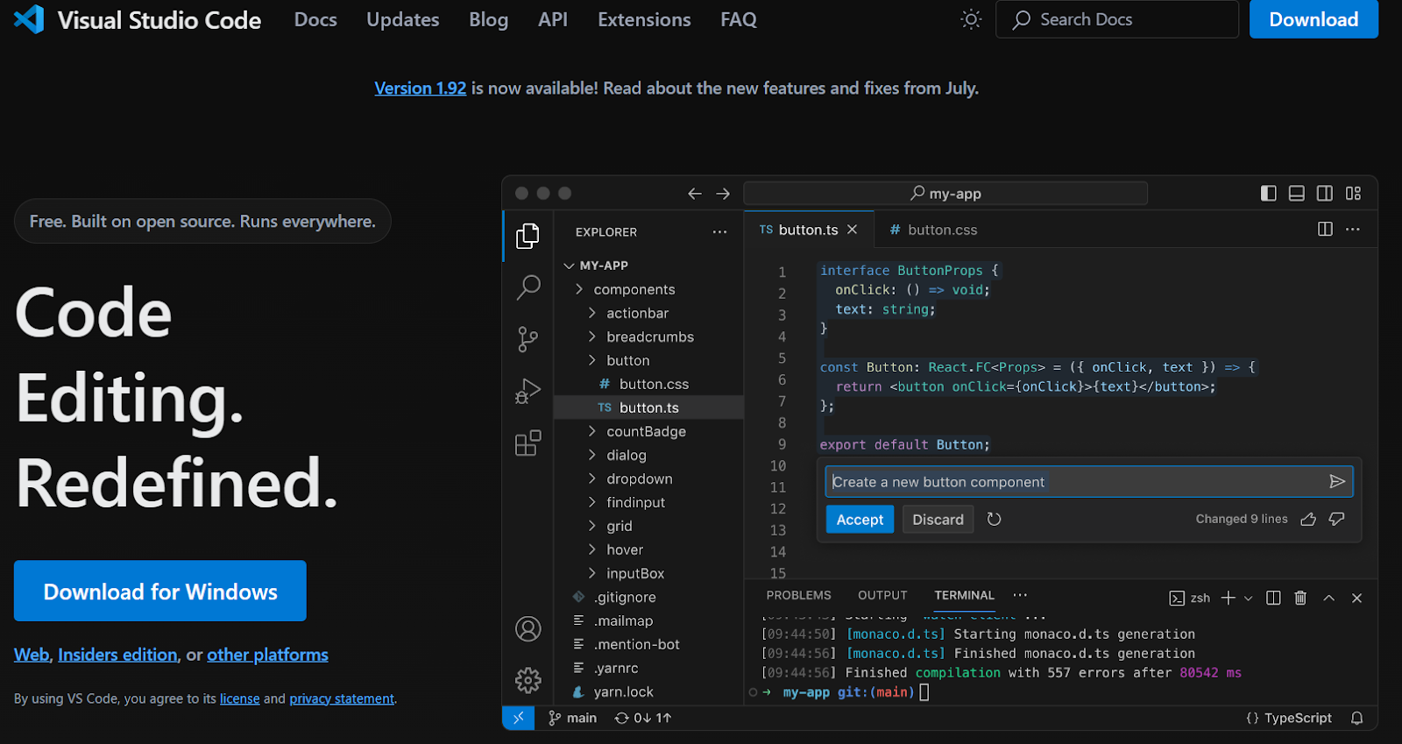Screen dimensions: 1402x744
Task: Open the panel more tabs ellipsis
Action: pos(1020,595)
